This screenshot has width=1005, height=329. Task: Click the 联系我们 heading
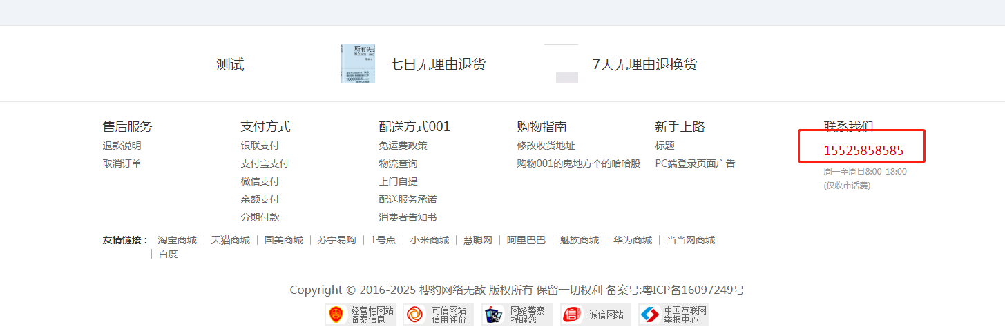click(848, 126)
